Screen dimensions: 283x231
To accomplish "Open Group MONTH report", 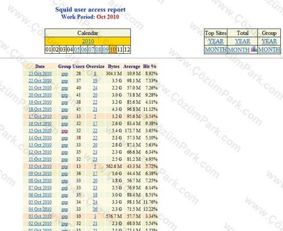I will [x=269, y=50].
